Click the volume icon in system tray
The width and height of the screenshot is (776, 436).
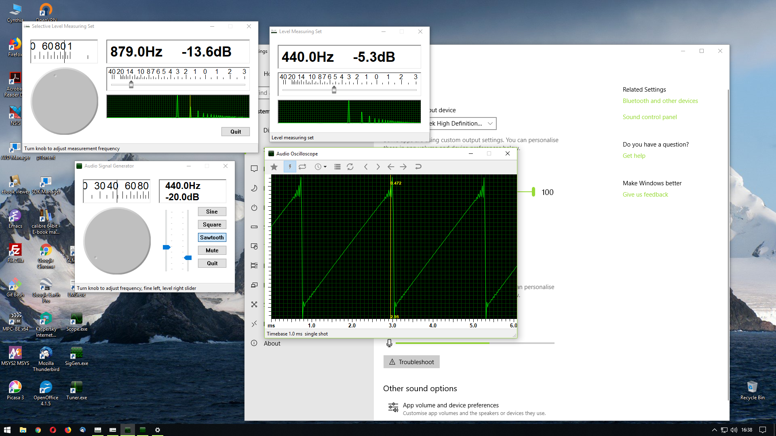point(734,430)
